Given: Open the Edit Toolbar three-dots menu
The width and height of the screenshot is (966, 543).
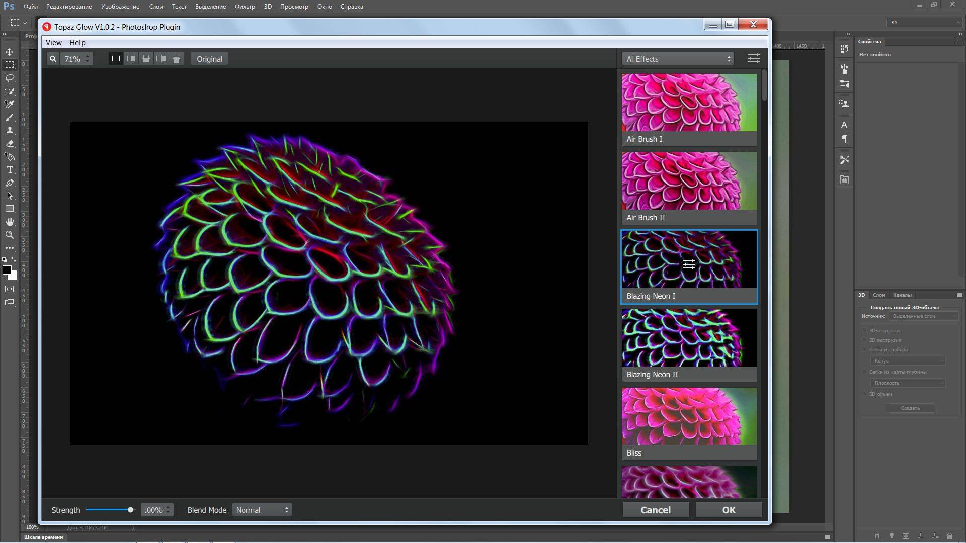Looking at the screenshot, I should pos(10,248).
